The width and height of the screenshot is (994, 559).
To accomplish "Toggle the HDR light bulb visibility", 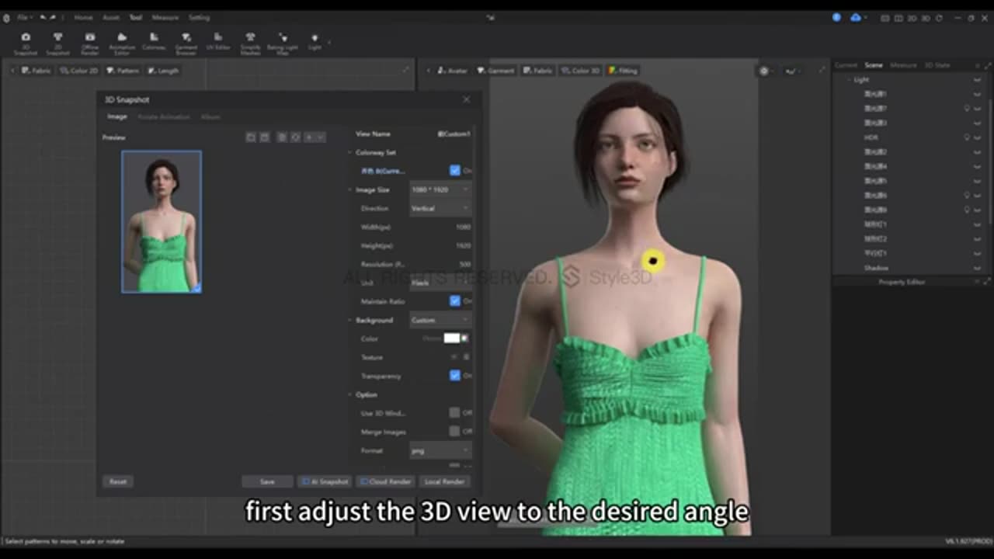I will [x=967, y=137].
